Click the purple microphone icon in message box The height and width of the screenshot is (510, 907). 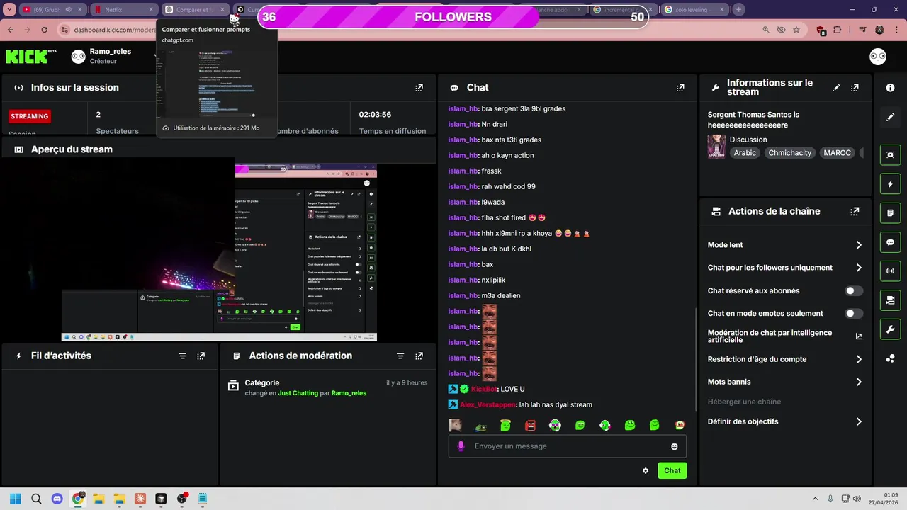461,446
